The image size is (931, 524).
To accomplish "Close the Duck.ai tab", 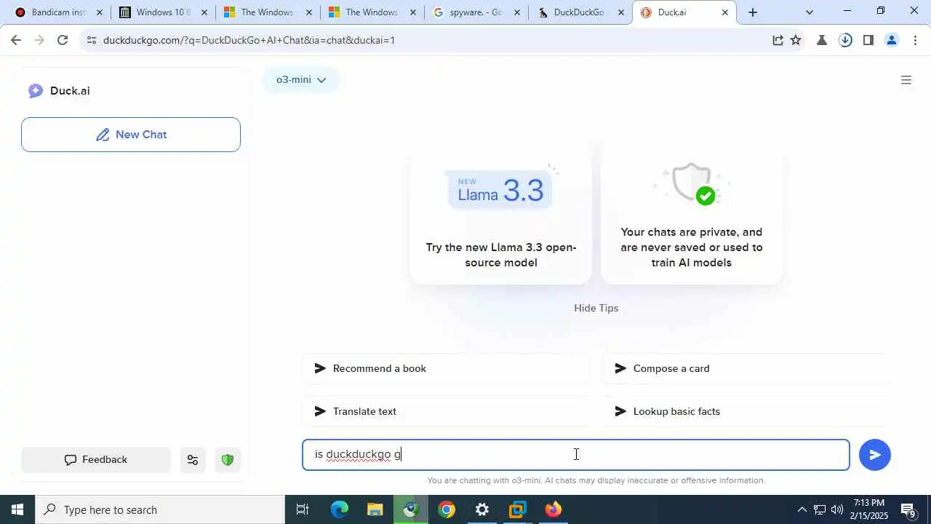I will 724,12.
